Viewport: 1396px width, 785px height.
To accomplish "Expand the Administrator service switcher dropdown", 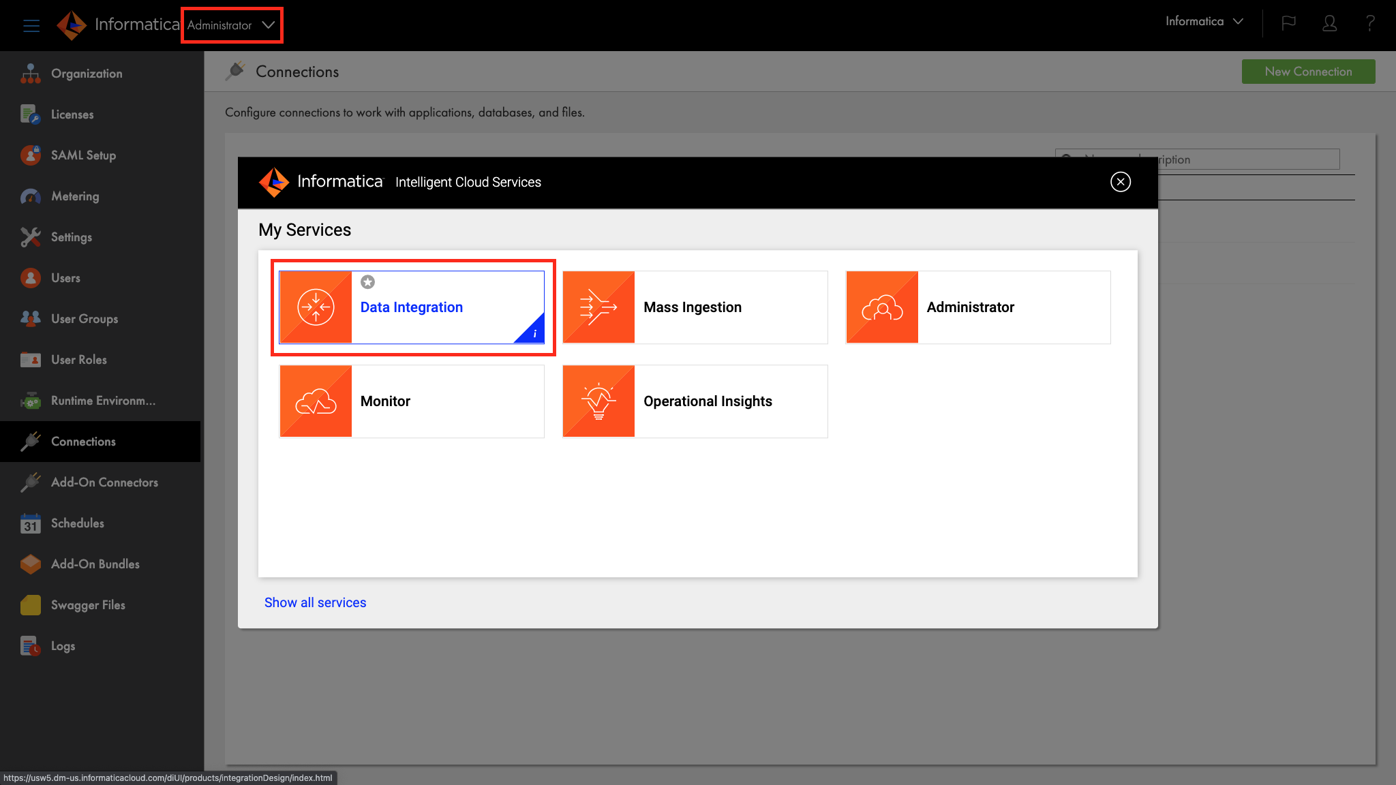I will click(232, 25).
